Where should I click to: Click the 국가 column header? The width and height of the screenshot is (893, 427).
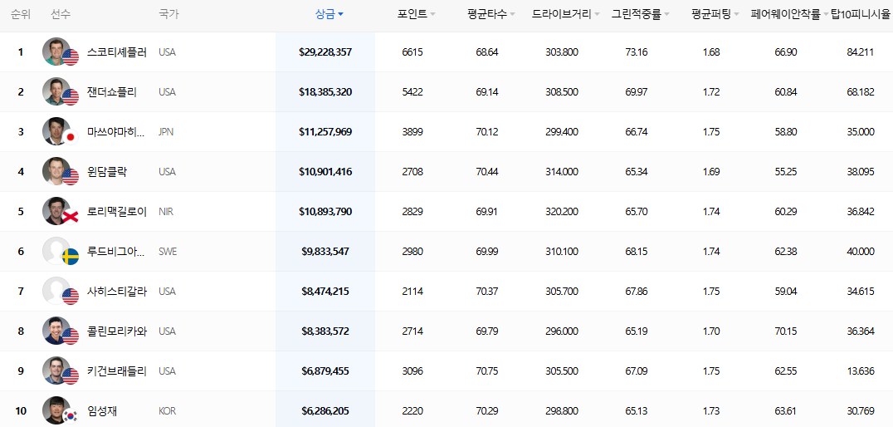(168, 14)
